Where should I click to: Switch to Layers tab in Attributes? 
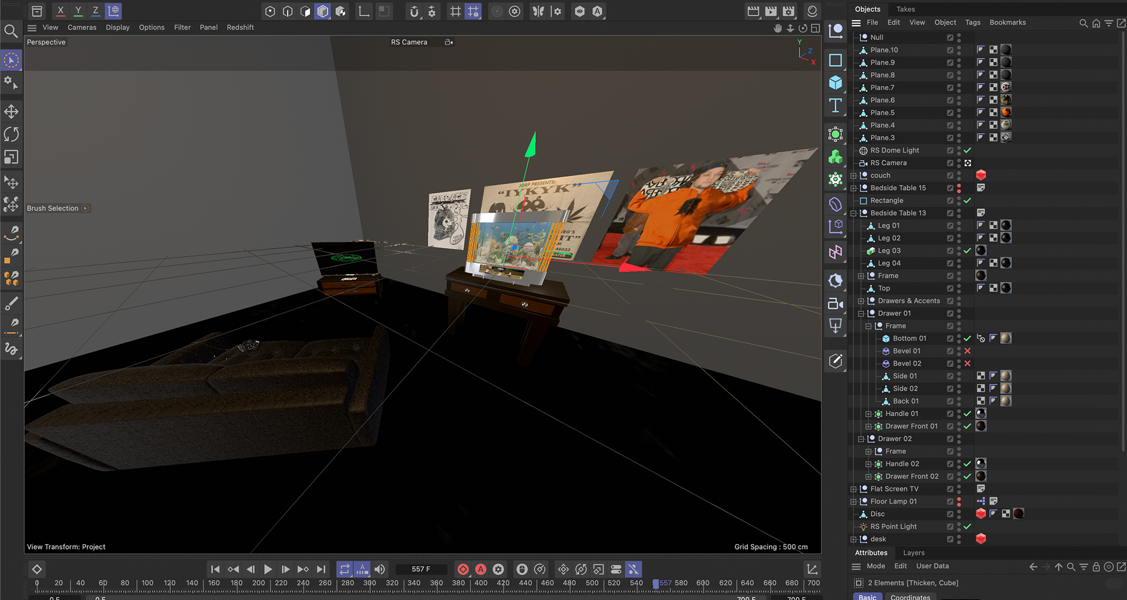(913, 552)
